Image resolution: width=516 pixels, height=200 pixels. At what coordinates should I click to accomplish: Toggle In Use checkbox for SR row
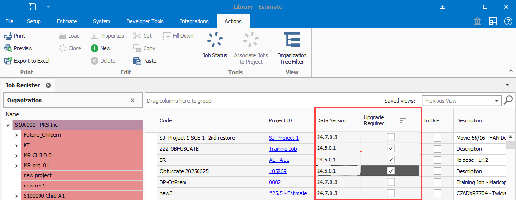click(x=437, y=160)
